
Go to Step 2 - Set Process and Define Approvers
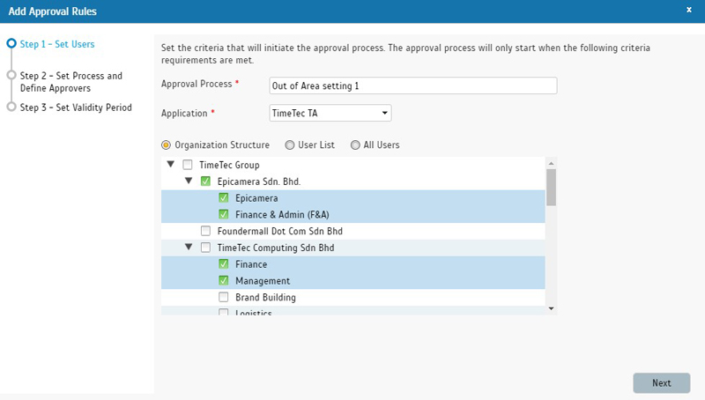tap(71, 82)
